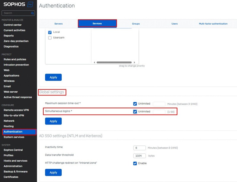Open Intrusion prevention page

pos(16,65)
